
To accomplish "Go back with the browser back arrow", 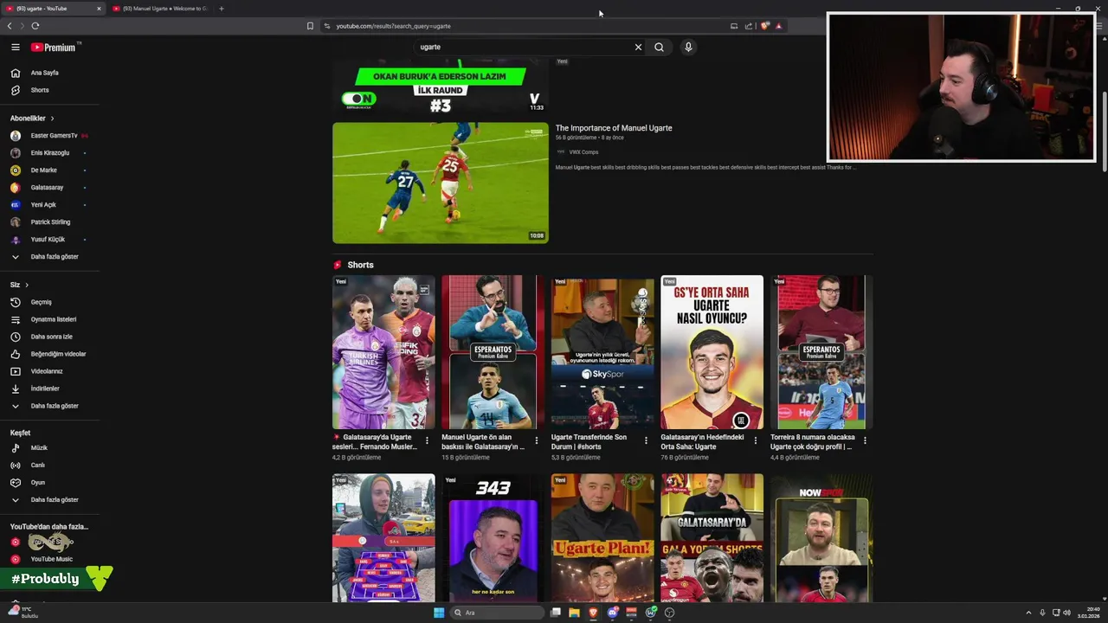I will click(10, 26).
